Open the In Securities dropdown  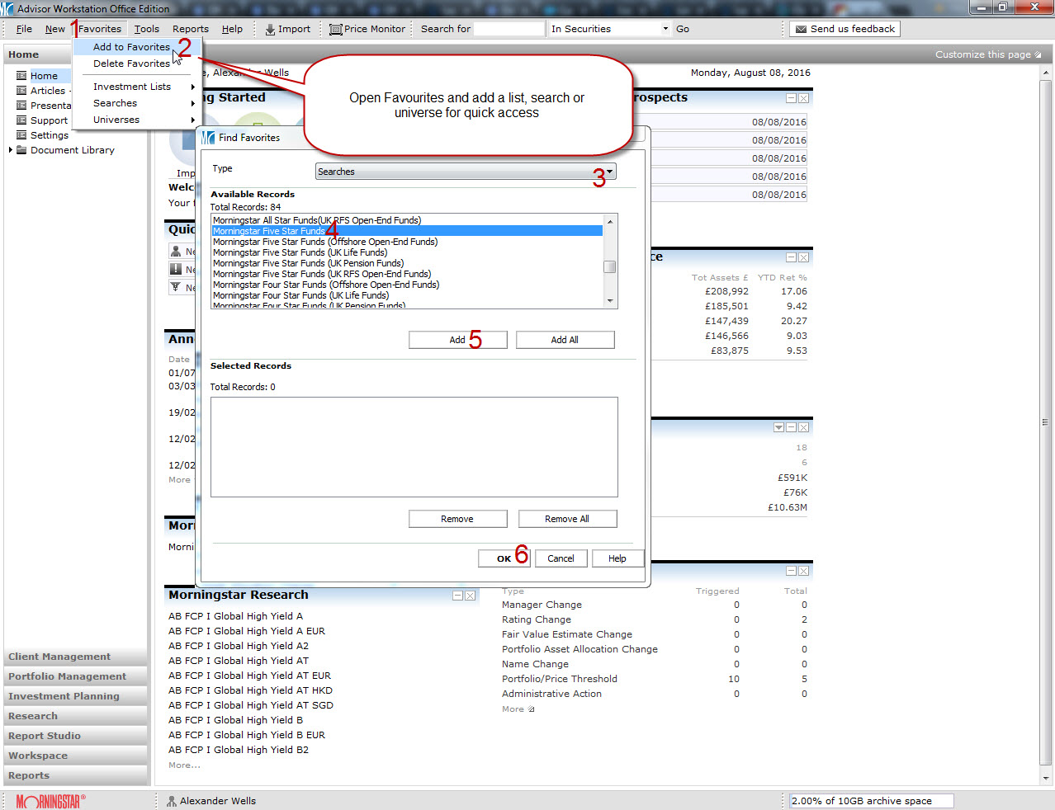609,29
